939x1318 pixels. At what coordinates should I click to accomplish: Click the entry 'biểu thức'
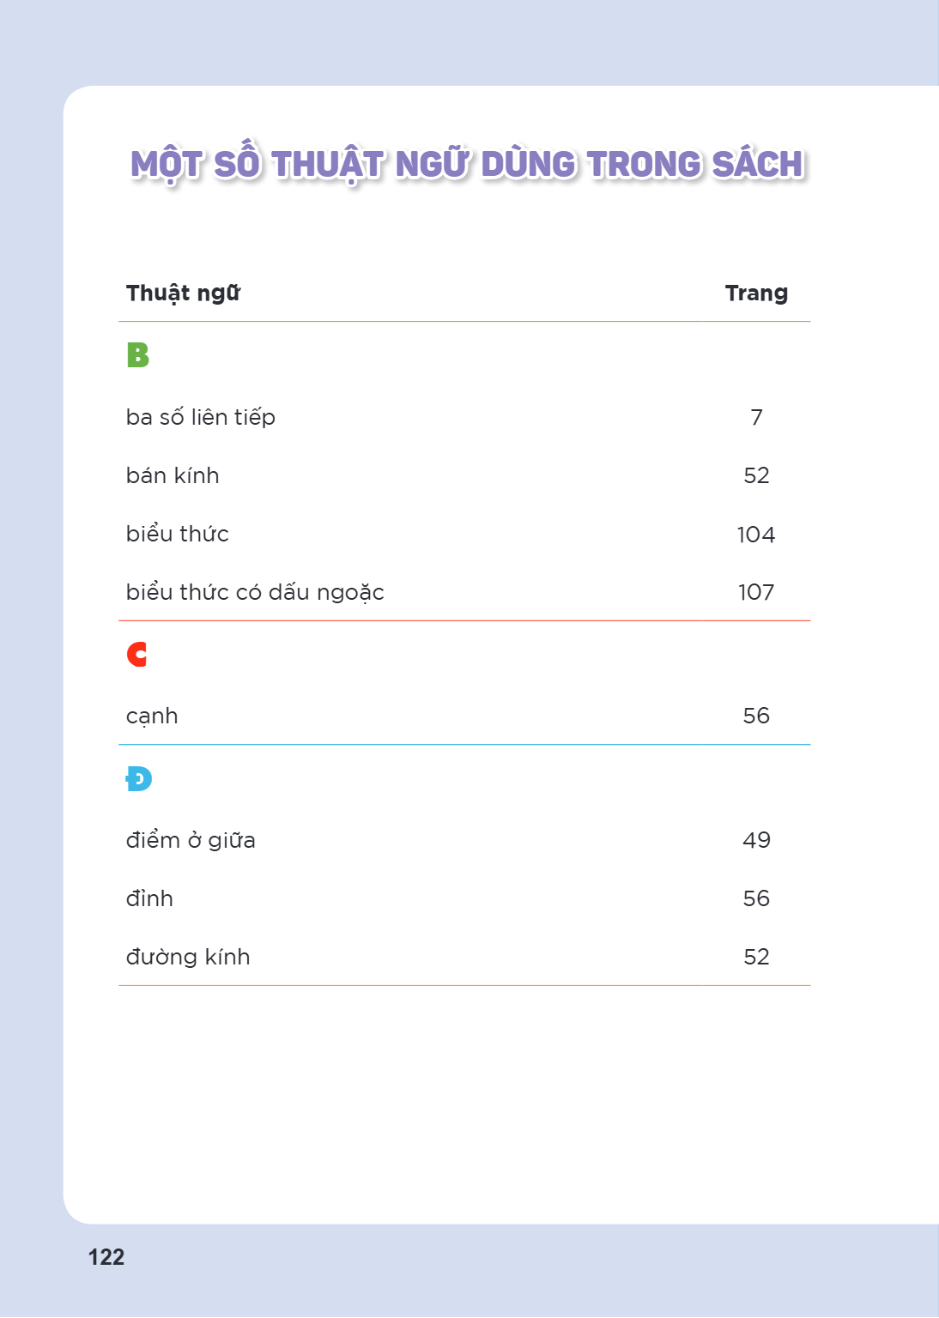pyautogui.click(x=178, y=534)
